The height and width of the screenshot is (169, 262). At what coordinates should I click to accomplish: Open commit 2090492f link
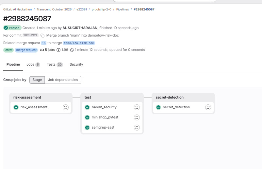click(30, 35)
